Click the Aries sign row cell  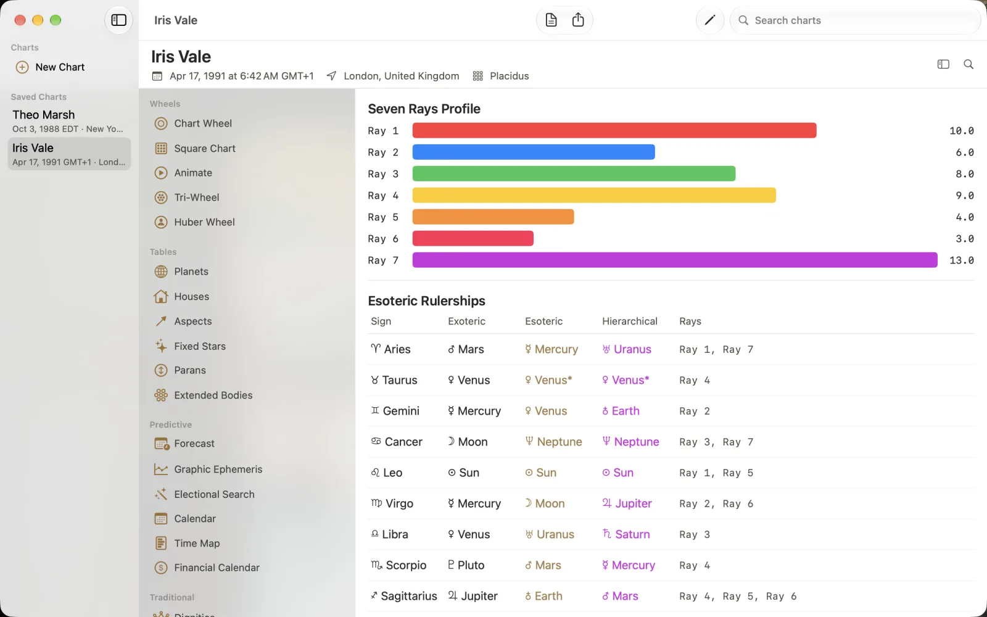(390, 349)
